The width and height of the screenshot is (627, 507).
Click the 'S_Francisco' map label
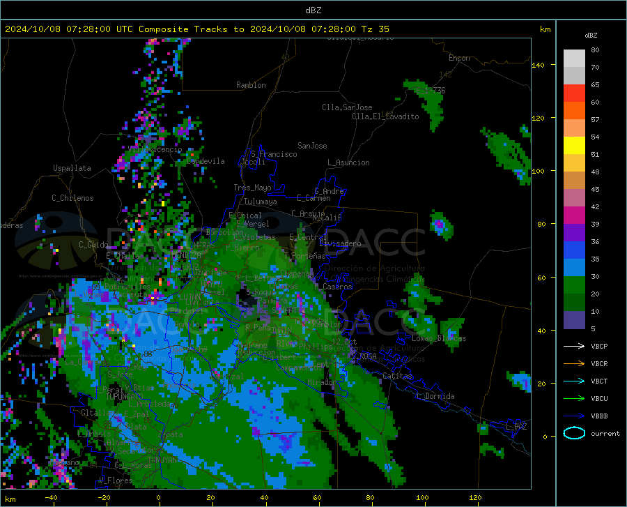274,154
